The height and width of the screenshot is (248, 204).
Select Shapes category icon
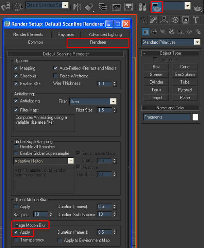(154, 32)
